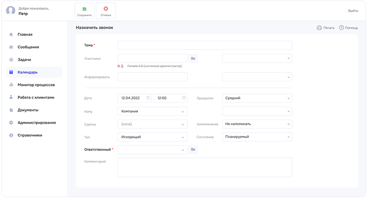
Task: Open Монитор процессов in the sidebar
Action: tap(36, 85)
